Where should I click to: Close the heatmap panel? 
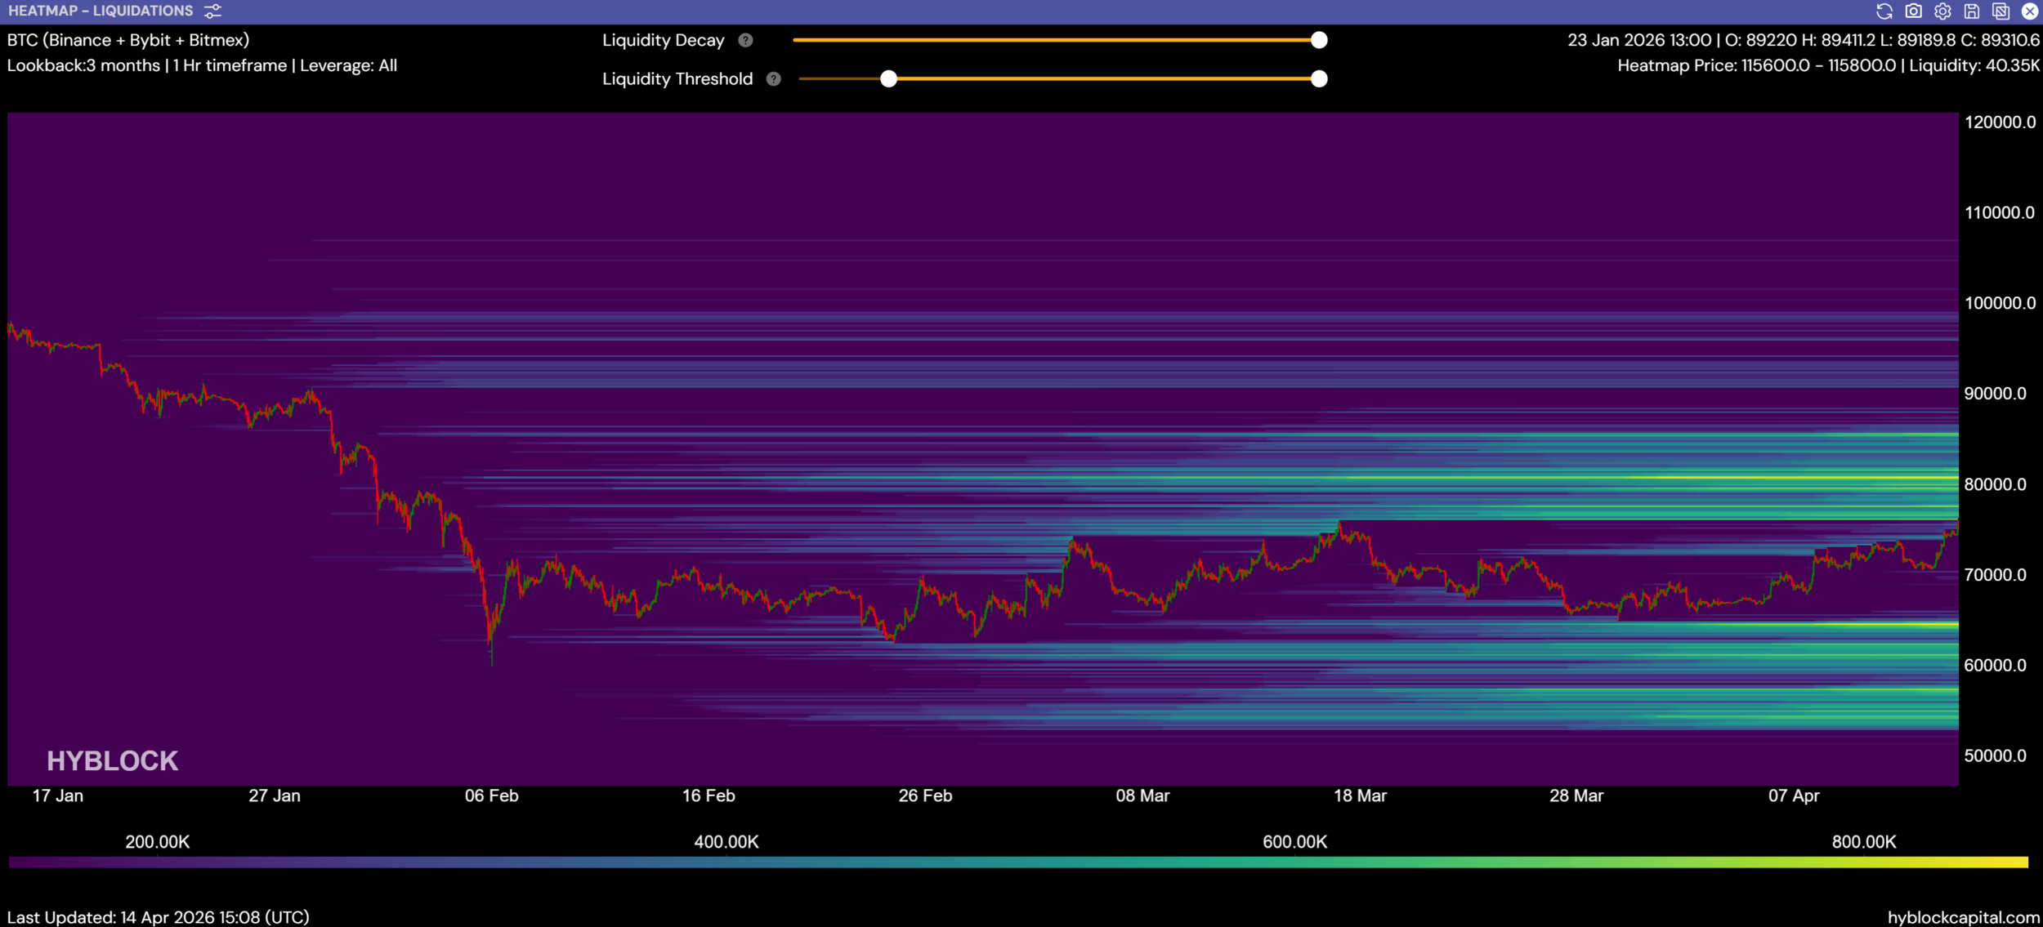[x=2030, y=11]
